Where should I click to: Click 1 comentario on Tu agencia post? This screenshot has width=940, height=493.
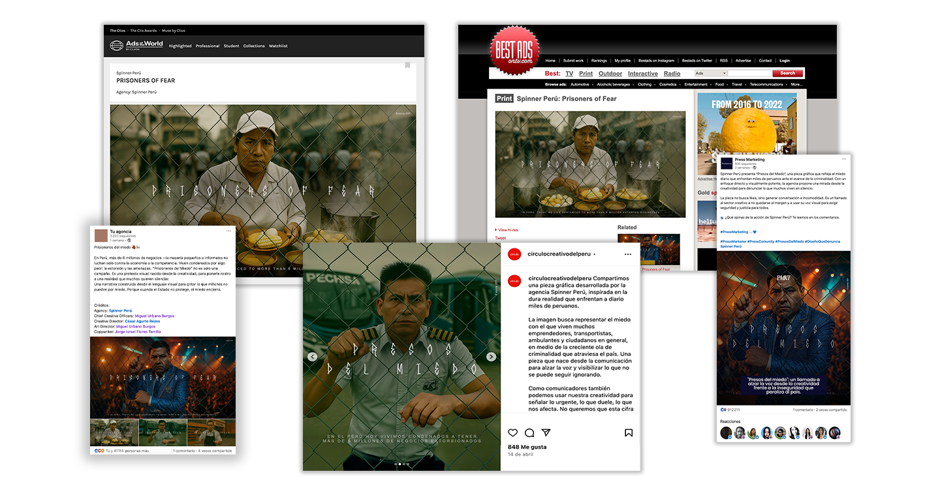185,451
